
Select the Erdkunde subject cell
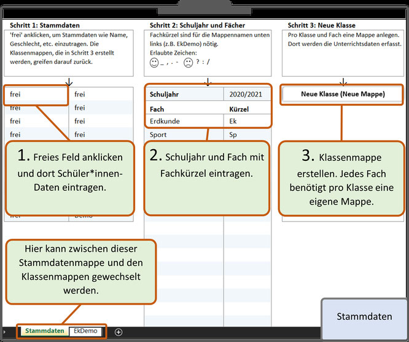click(x=184, y=121)
